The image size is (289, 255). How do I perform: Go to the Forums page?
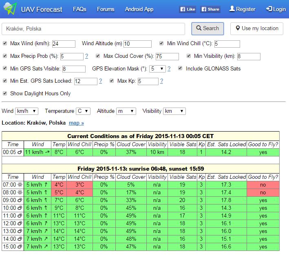(106, 9)
